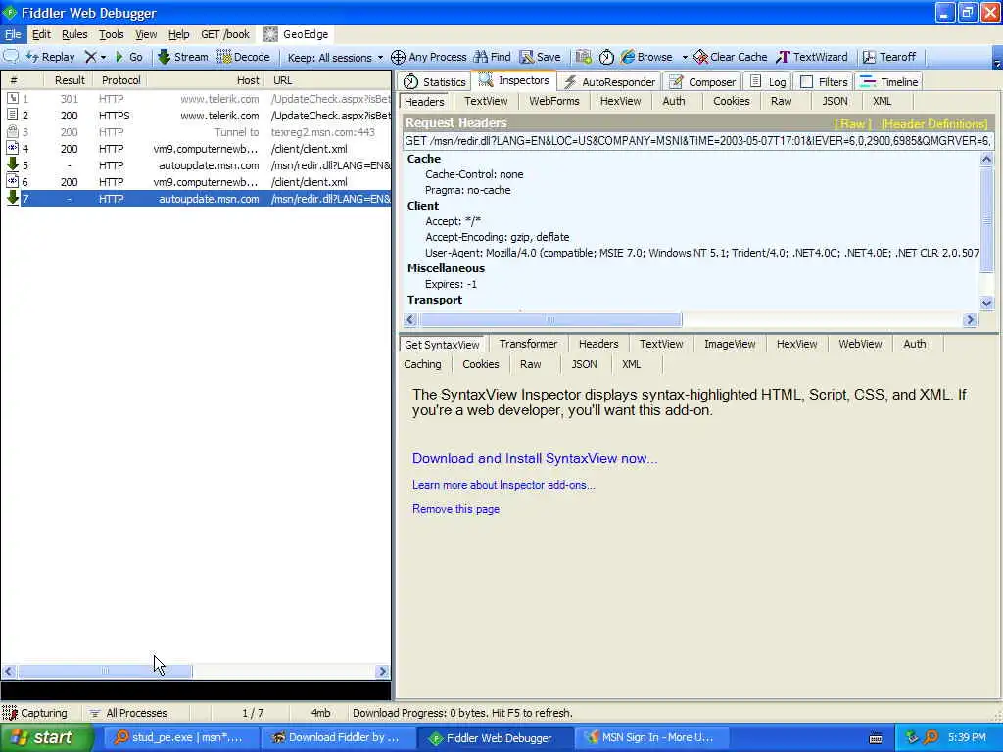Click the QuickExec black command box
The width and height of the screenshot is (1003, 752).
pyautogui.click(x=196, y=690)
